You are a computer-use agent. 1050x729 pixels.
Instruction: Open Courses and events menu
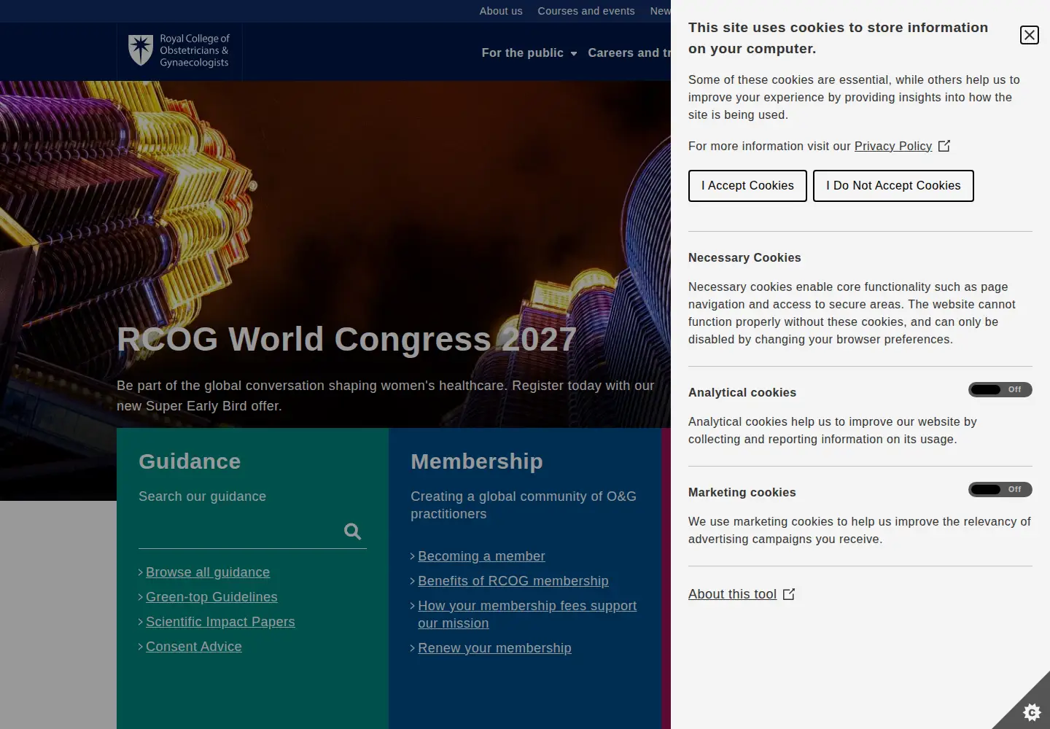click(x=586, y=11)
